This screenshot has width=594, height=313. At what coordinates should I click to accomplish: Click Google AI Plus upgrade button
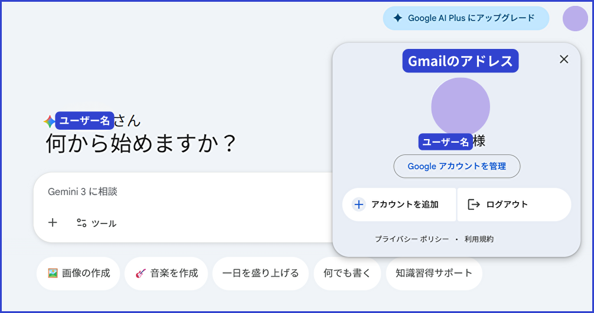click(465, 18)
